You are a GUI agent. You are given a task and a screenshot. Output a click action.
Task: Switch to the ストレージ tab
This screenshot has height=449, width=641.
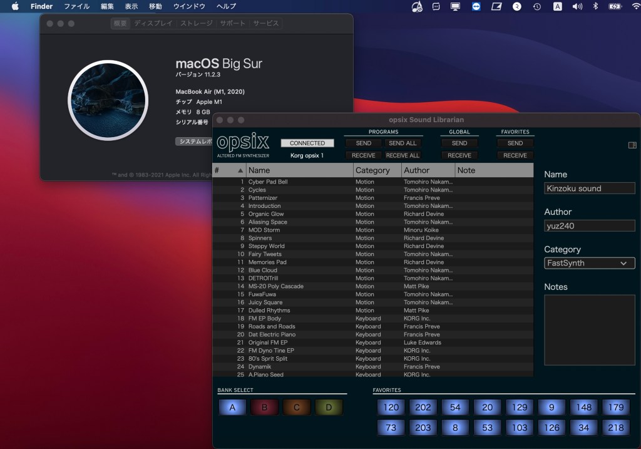[x=196, y=24]
